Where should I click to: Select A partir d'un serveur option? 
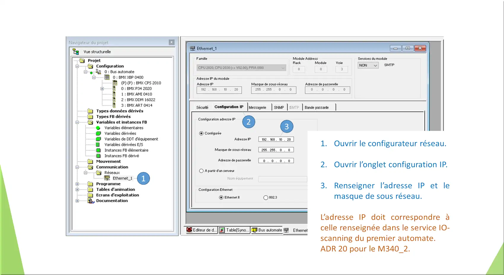(201, 171)
